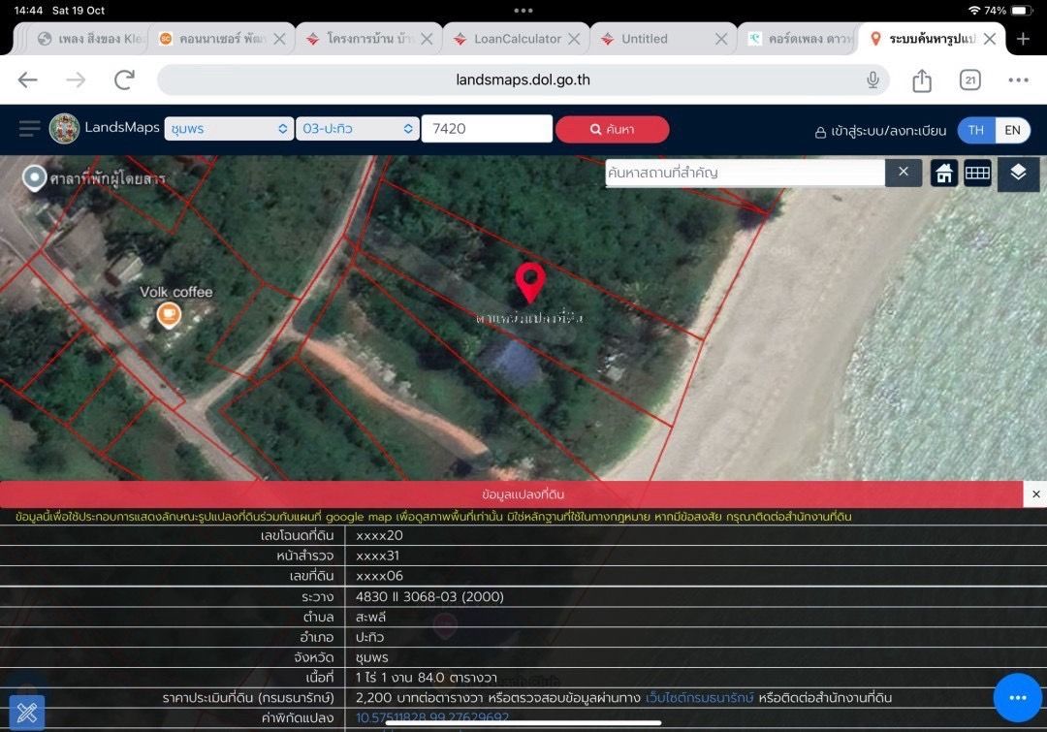Screen dimensions: 1047x732
Task: Open the browser tabs count button
Action: [x=969, y=80]
